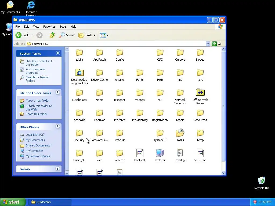Click file list scroll down arrow
Screen dimensions: 275x206
[223, 173]
